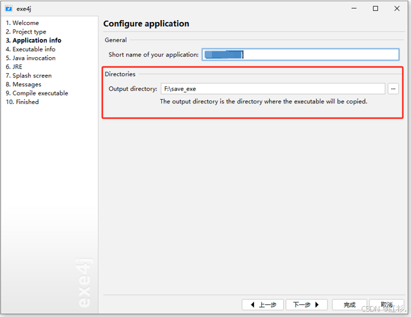This screenshot has width=411, height=317.
Task: Click the Configure application heading
Action: (x=146, y=24)
